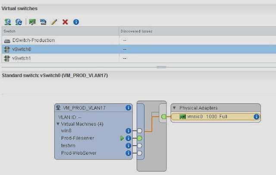Viewport: 276px width, 175px height.
Task: Click the Prod-WebServer port connector
Action: click(140, 153)
